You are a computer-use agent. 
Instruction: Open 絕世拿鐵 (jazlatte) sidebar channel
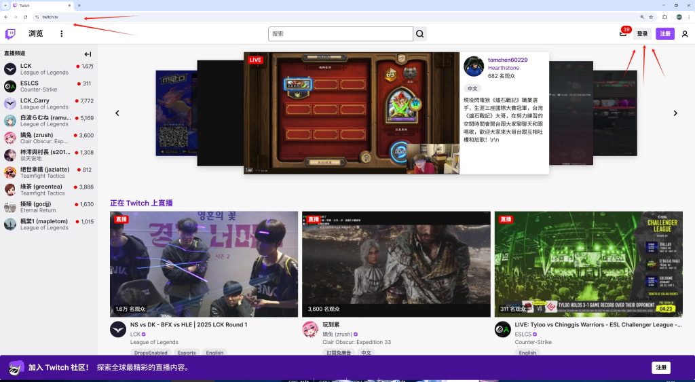(49, 172)
